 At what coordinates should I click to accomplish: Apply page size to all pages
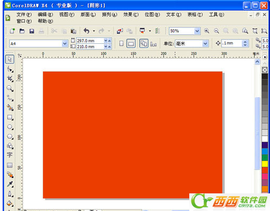[144, 43]
